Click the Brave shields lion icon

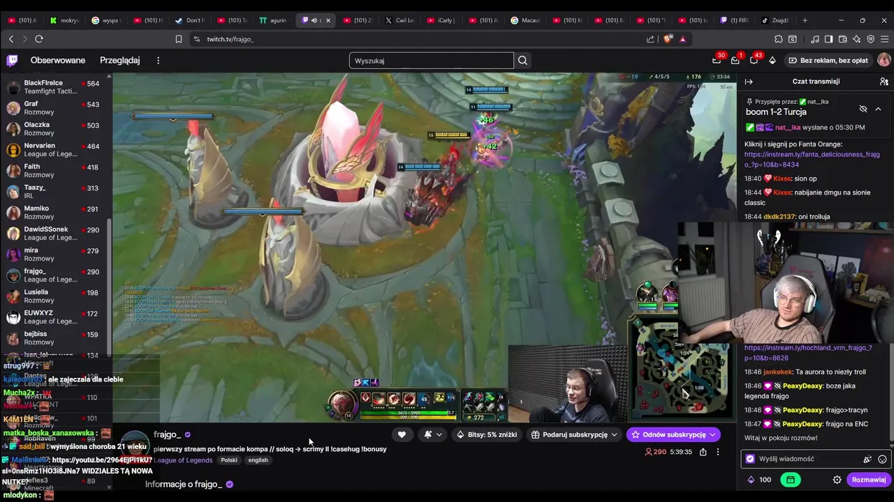point(668,39)
